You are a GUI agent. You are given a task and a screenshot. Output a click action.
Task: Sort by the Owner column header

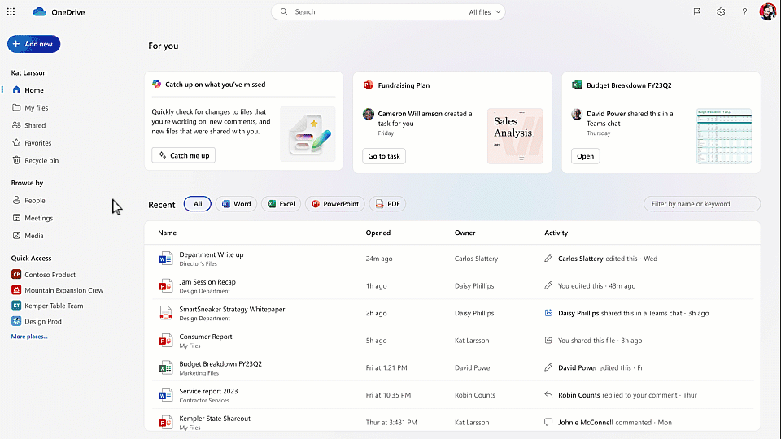465,233
